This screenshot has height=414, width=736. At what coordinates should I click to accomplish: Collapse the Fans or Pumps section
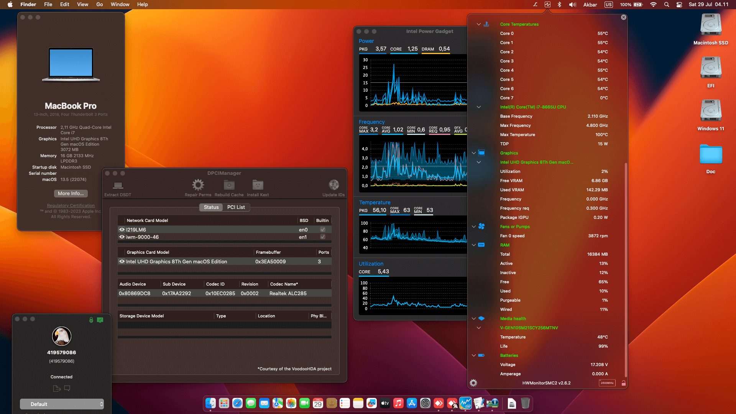point(473,227)
